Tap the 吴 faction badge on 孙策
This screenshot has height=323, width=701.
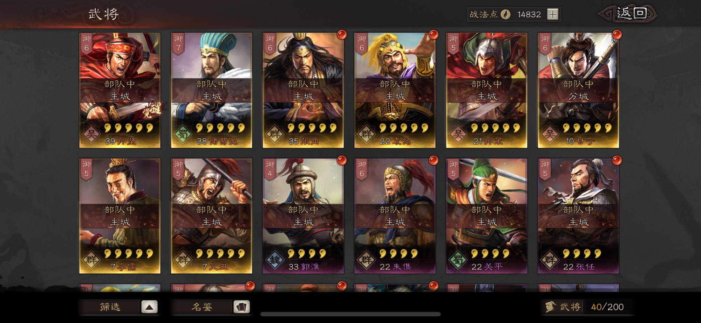click(458, 134)
